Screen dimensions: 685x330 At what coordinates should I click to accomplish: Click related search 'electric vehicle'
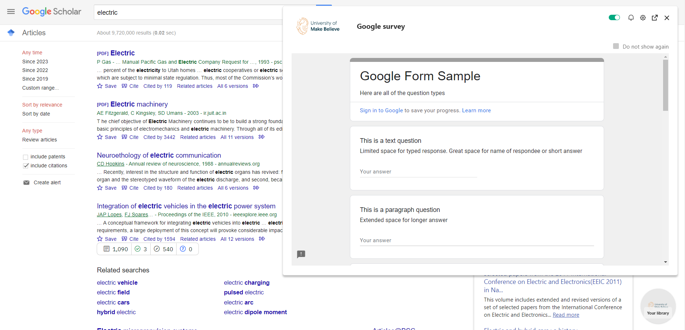click(x=117, y=282)
